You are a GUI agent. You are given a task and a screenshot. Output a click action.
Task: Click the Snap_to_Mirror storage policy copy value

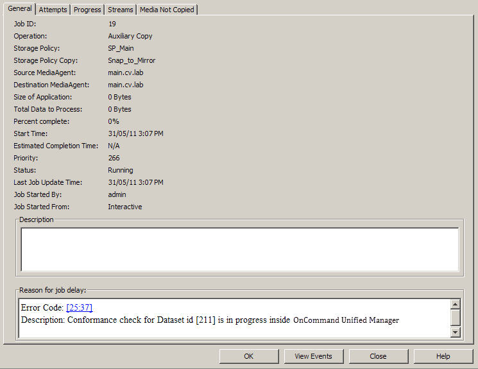tap(132, 60)
